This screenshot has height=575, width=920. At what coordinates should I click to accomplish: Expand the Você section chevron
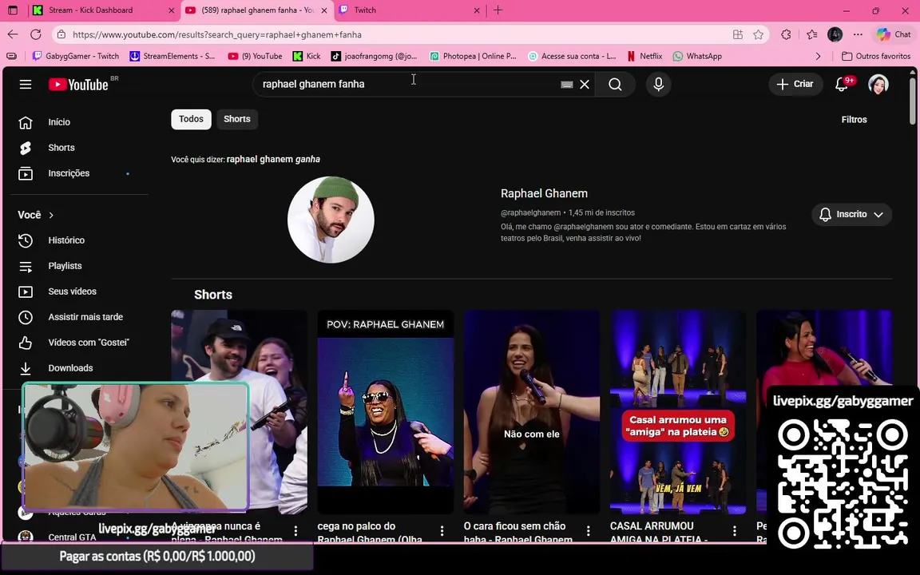[51, 216]
